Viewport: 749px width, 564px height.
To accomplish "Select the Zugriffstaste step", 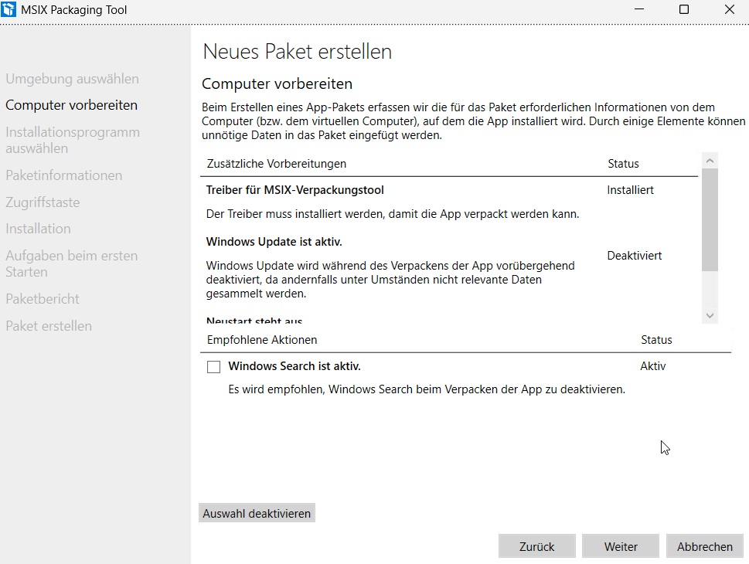I will [43, 202].
